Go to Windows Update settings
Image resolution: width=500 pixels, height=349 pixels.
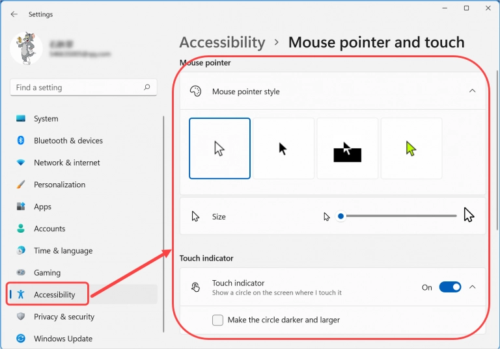83,339
